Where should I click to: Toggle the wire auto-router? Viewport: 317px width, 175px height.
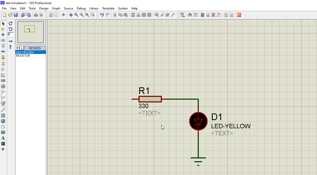coord(183,15)
